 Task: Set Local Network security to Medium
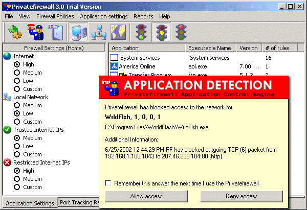point(17,105)
